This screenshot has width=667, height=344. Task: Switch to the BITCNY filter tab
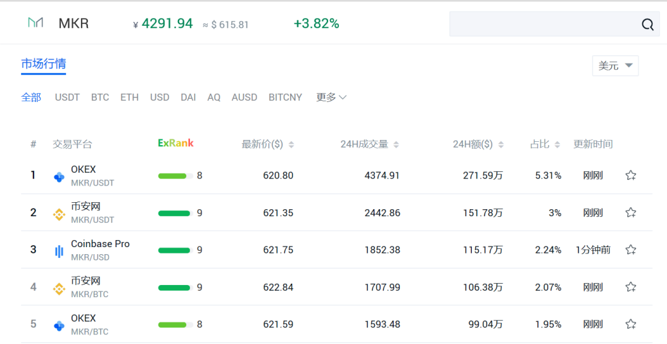(x=285, y=98)
